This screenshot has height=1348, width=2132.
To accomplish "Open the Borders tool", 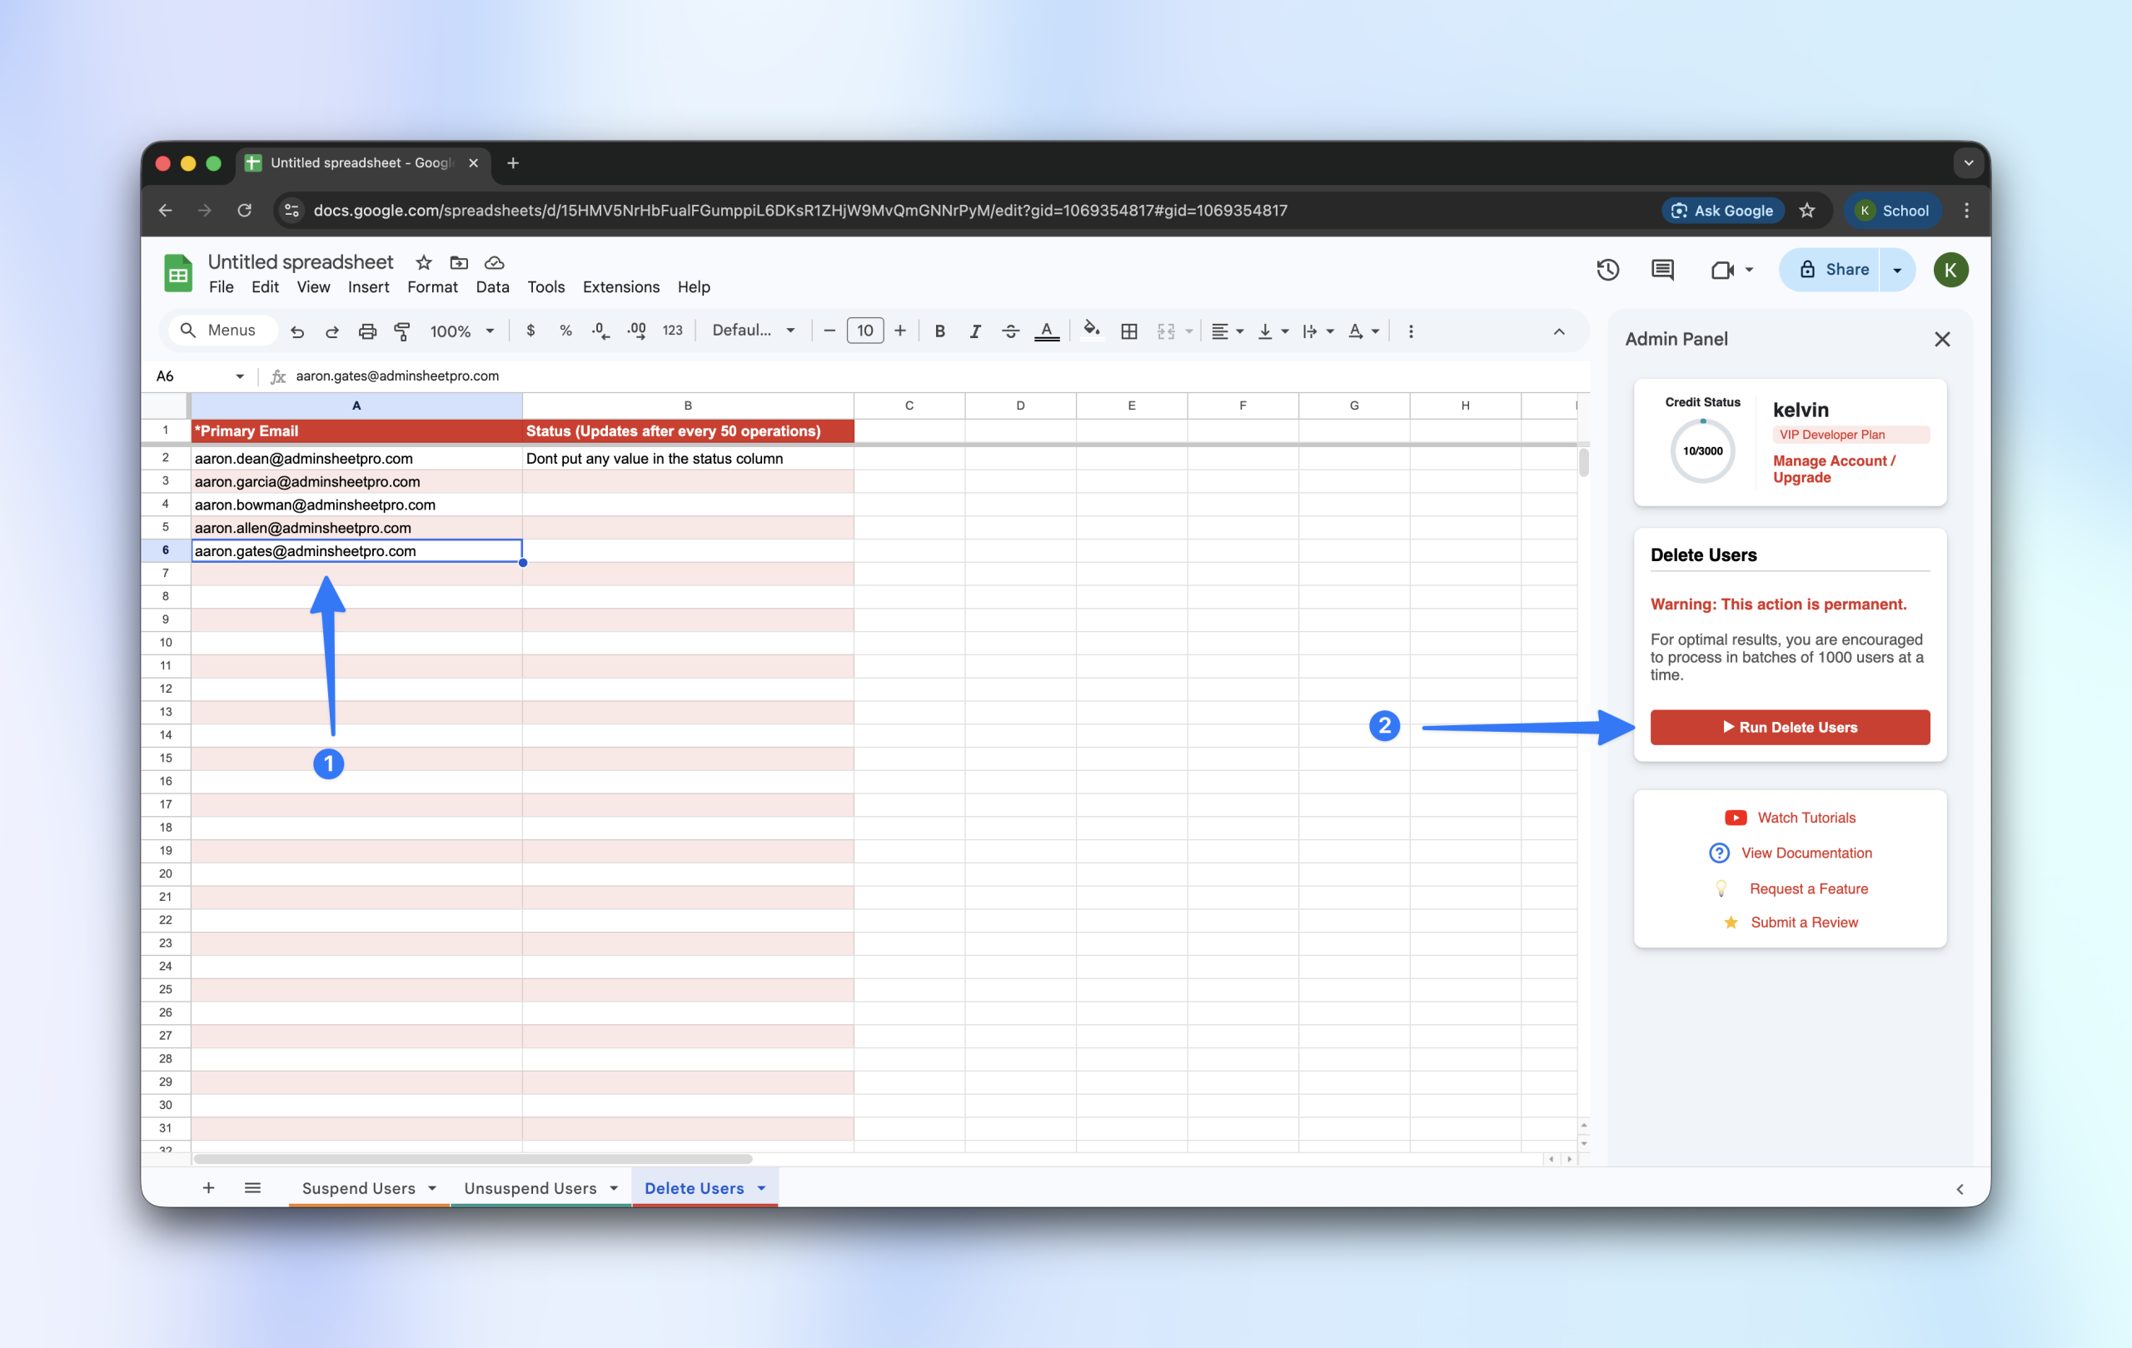I will coord(1128,331).
